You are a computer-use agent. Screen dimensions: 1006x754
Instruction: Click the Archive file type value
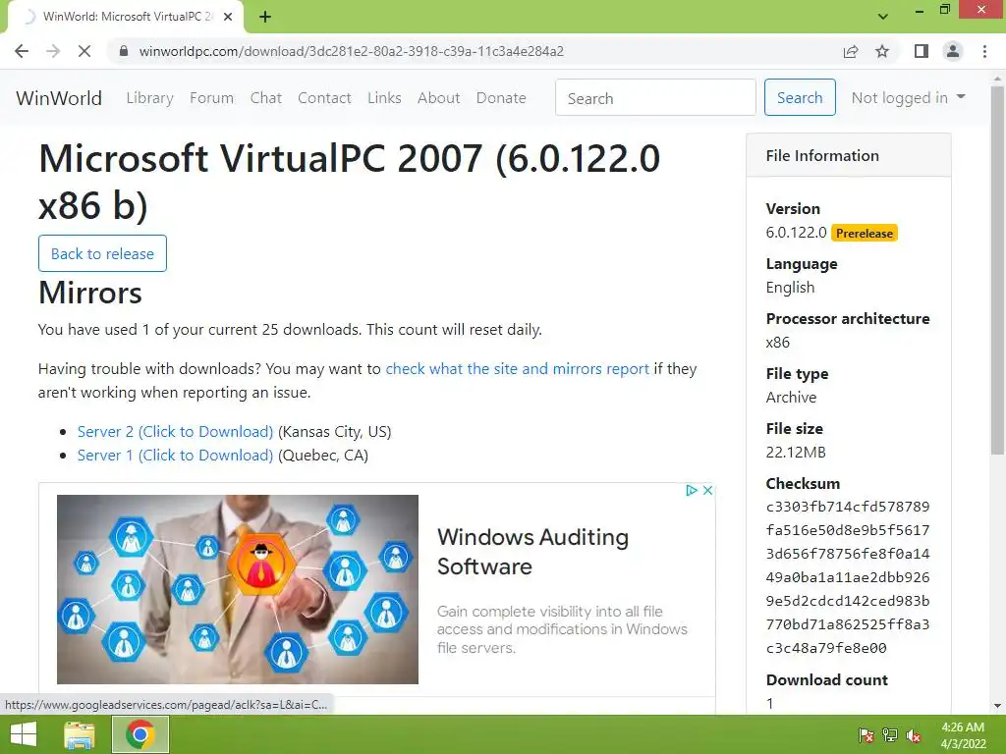click(x=791, y=398)
